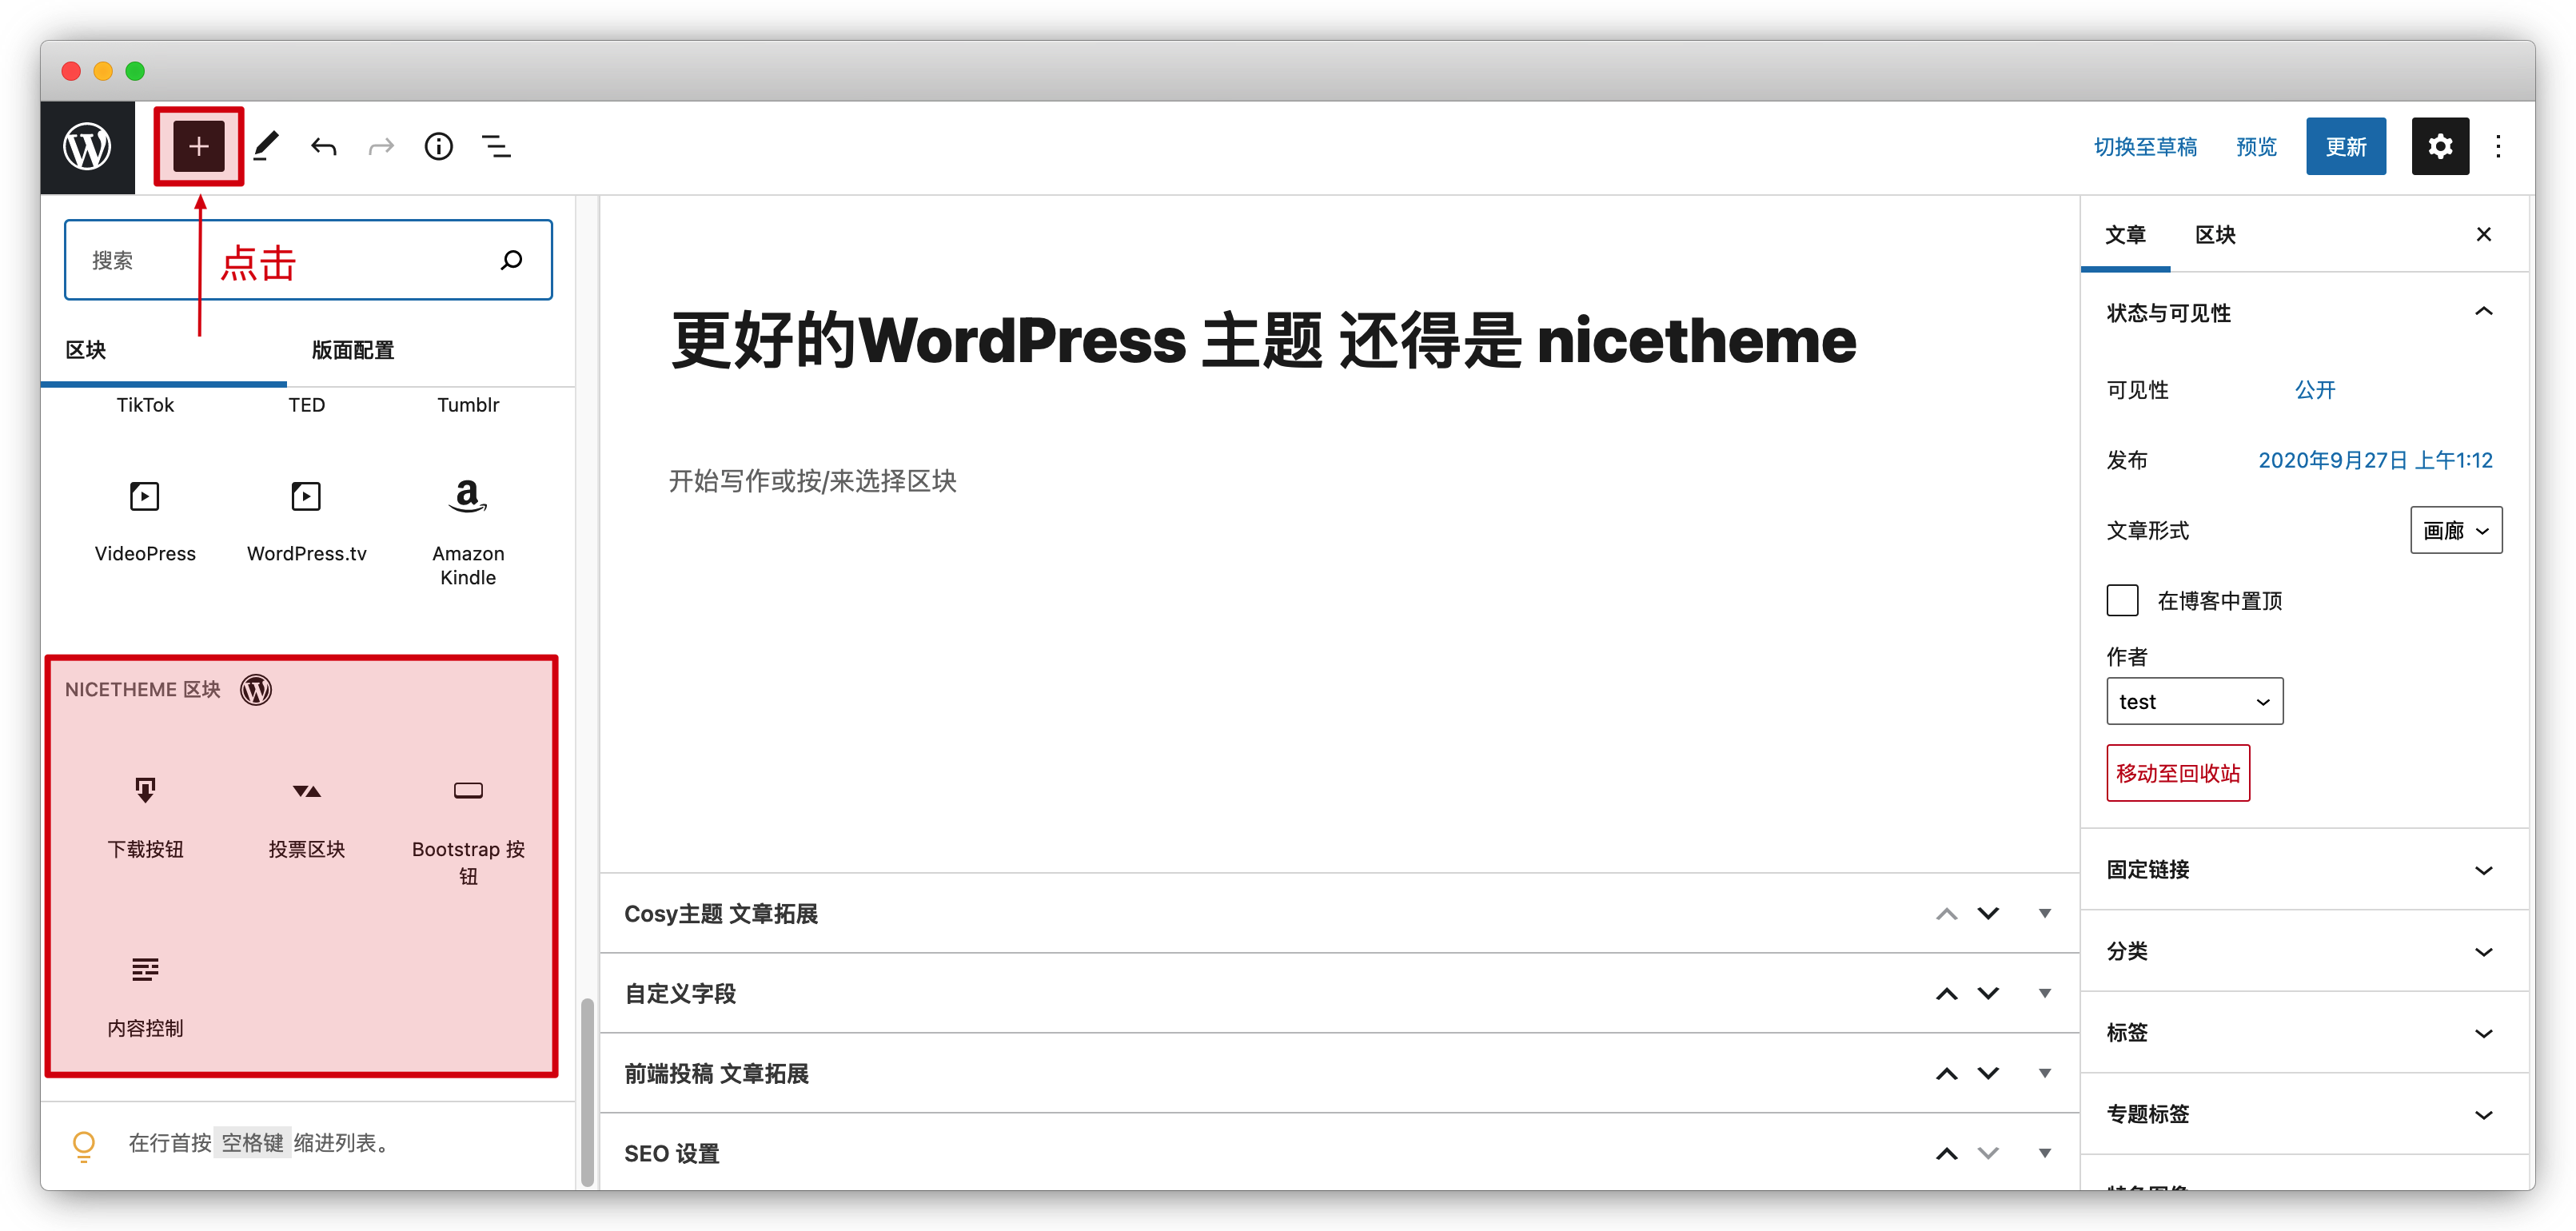Screen dimensions: 2576x1231
Task: Switch to the 区块 sidebar tab
Action: (2215, 234)
